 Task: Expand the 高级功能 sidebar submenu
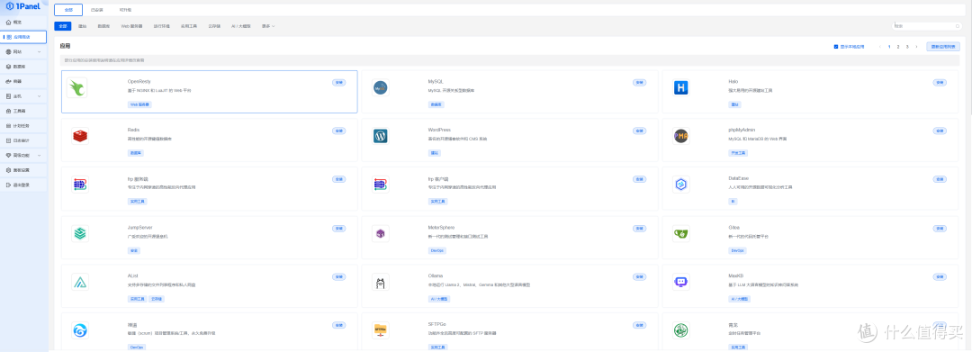click(40, 155)
